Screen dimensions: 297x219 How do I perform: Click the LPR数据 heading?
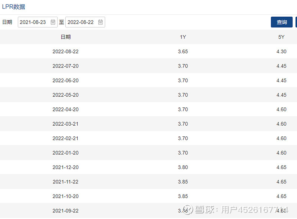(13, 7)
